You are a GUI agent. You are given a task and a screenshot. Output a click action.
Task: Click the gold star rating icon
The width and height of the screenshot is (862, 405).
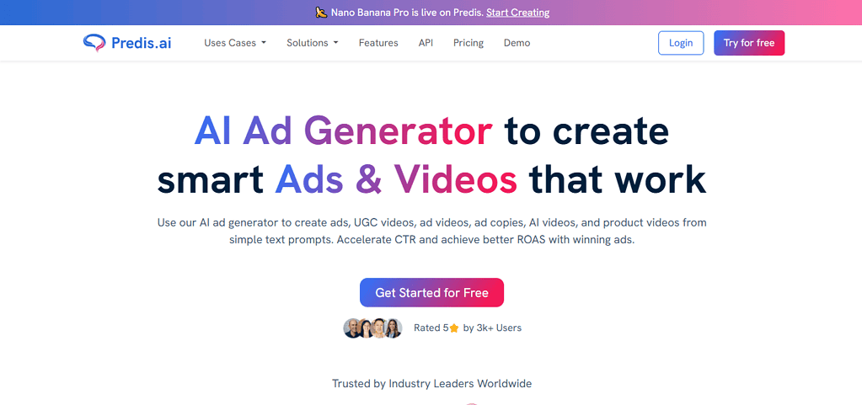tap(454, 328)
